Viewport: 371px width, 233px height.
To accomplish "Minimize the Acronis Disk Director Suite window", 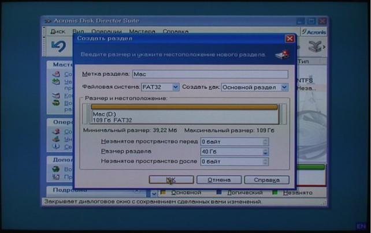I will [300, 21].
